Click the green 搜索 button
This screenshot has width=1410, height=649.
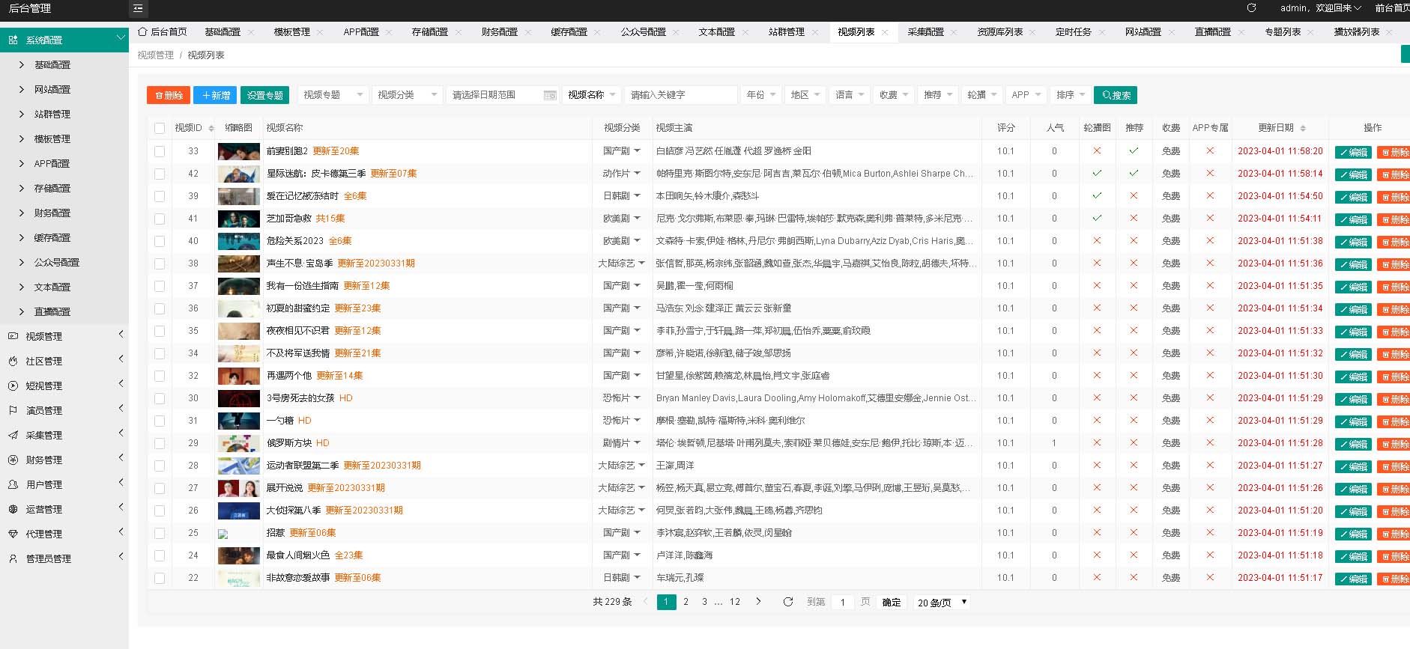1115,95
